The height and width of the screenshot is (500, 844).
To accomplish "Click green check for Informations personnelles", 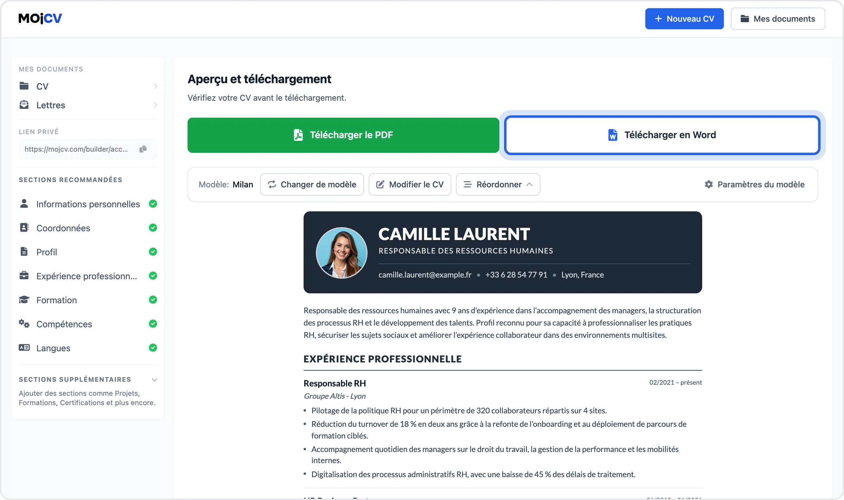I will [153, 203].
